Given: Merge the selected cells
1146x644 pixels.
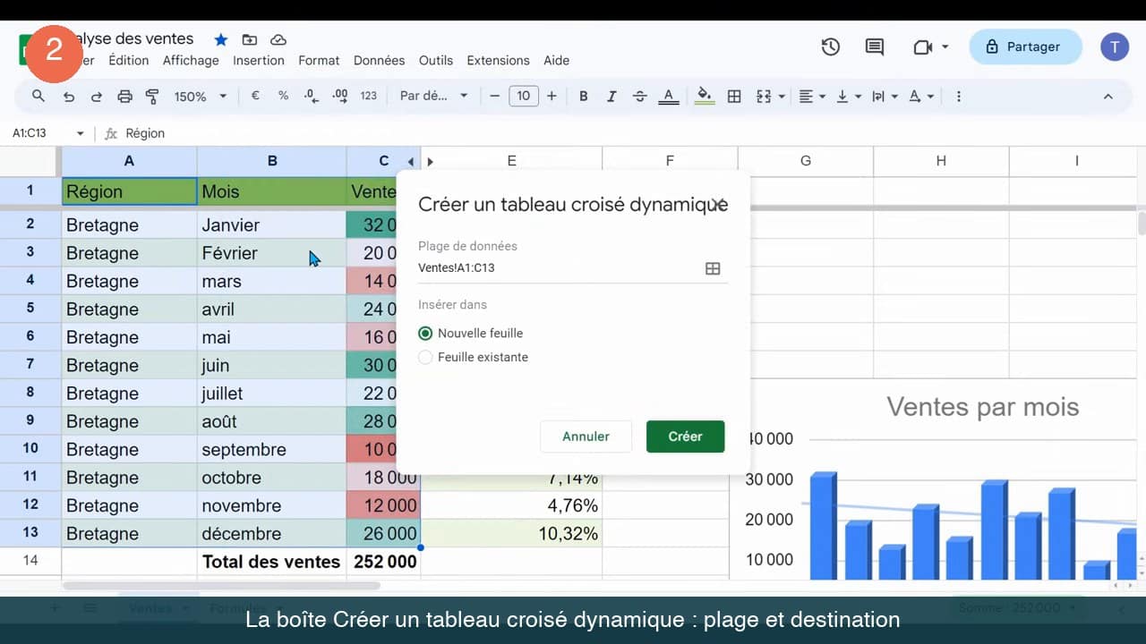Looking at the screenshot, I should pos(764,96).
